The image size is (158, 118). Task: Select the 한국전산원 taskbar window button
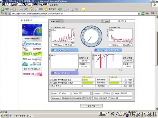point(21,116)
